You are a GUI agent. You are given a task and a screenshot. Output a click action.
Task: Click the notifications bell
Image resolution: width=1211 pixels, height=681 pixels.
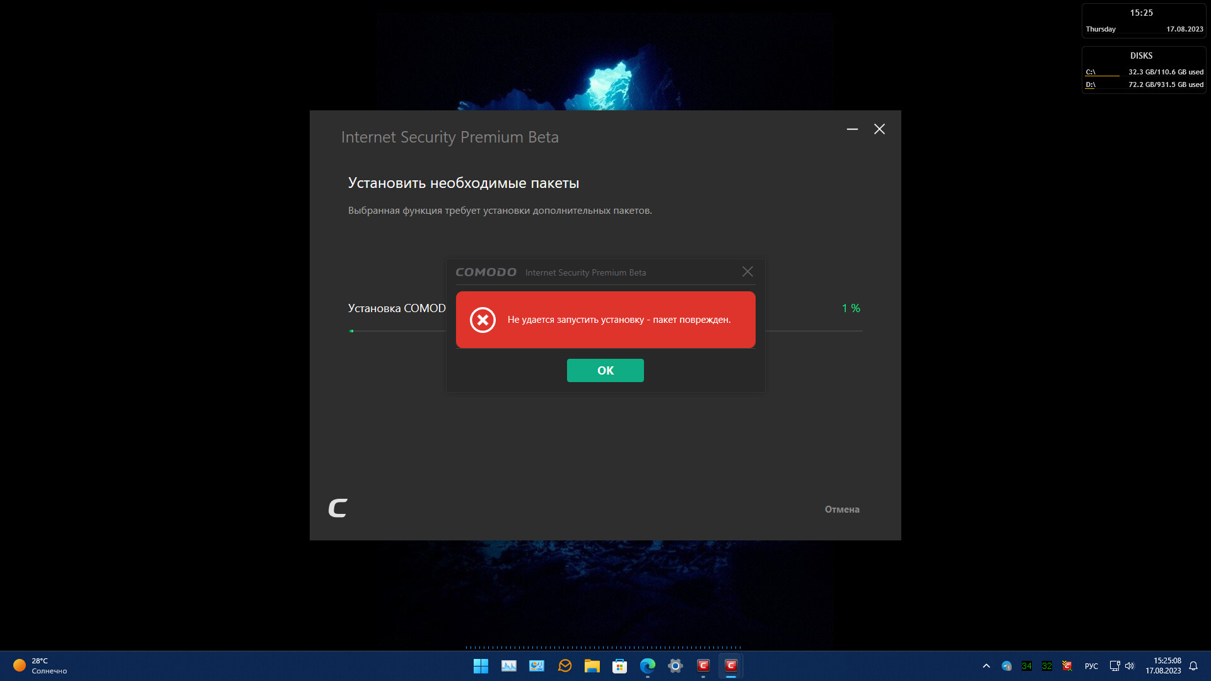pyautogui.click(x=1193, y=666)
